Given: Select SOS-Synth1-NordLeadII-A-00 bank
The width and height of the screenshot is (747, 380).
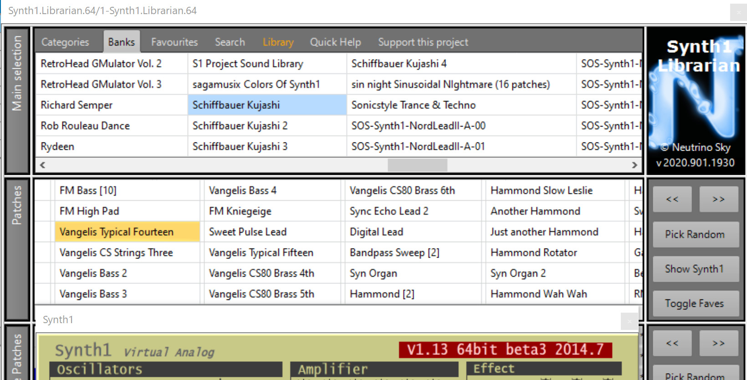Looking at the screenshot, I should pyautogui.click(x=461, y=126).
